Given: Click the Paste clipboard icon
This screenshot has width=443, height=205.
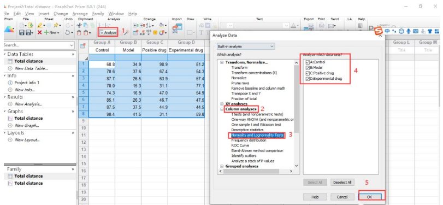Looking at the screenshot, I should coord(80,33).
